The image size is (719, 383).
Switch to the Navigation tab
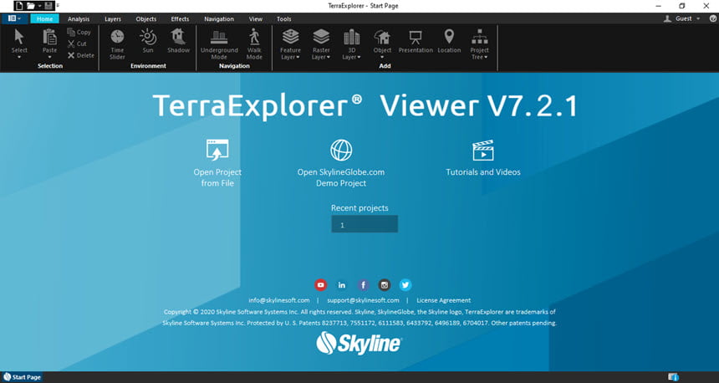point(219,18)
